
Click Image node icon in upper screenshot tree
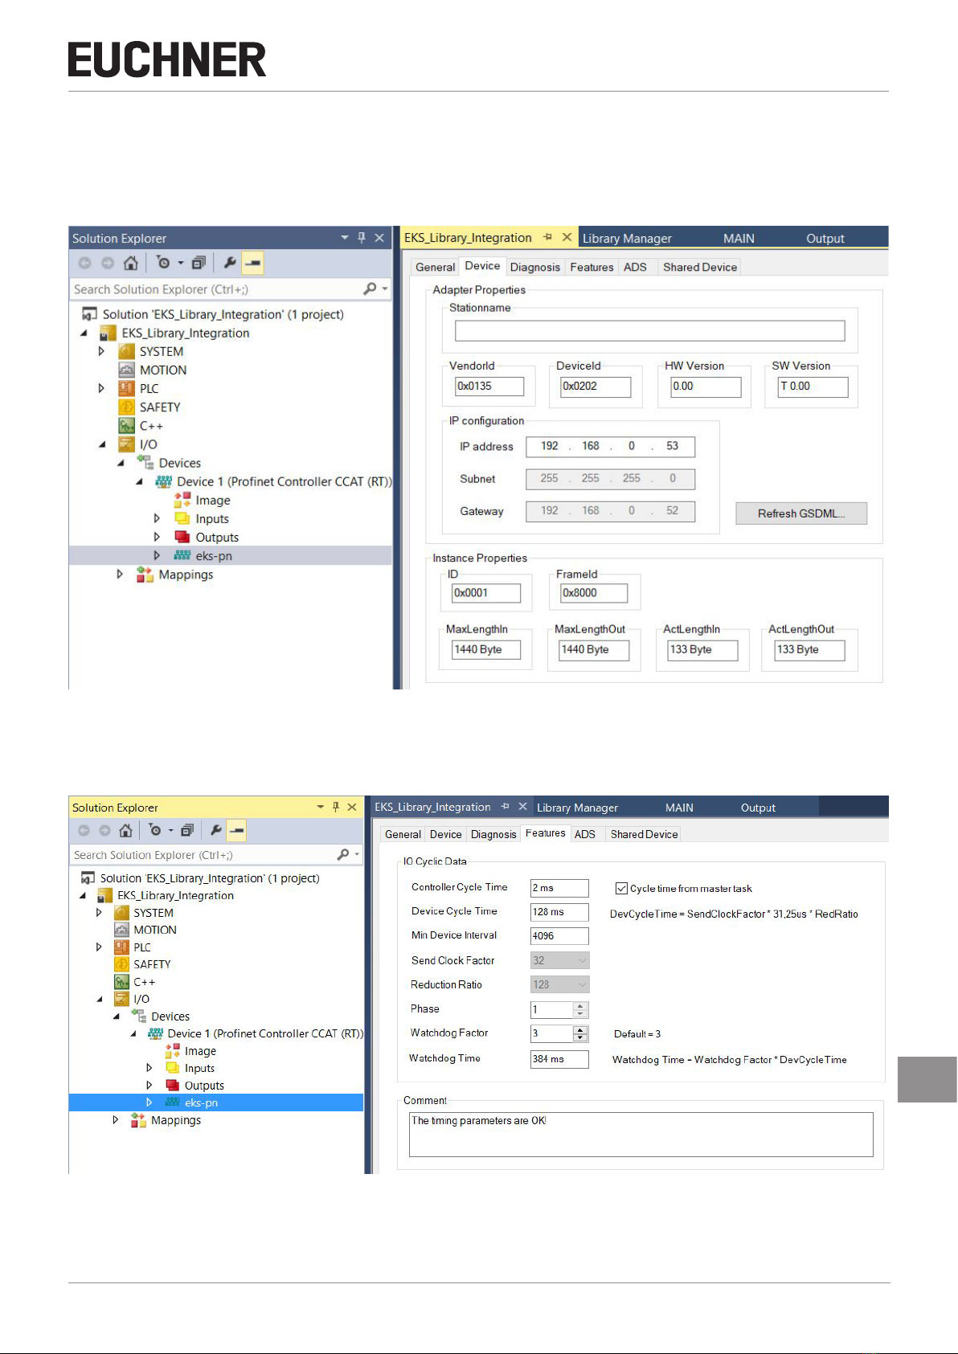pos(182,500)
